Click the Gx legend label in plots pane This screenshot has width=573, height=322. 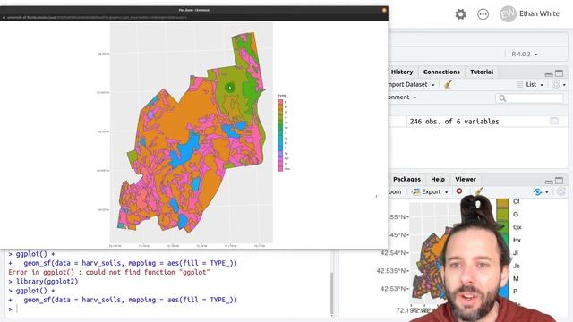(x=517, y=227)
